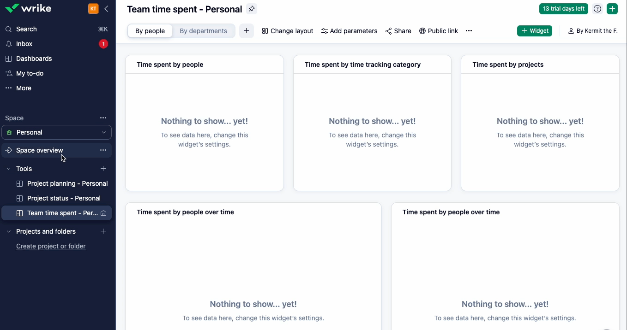Collapse the Projects and folders section

coord(8,231)
